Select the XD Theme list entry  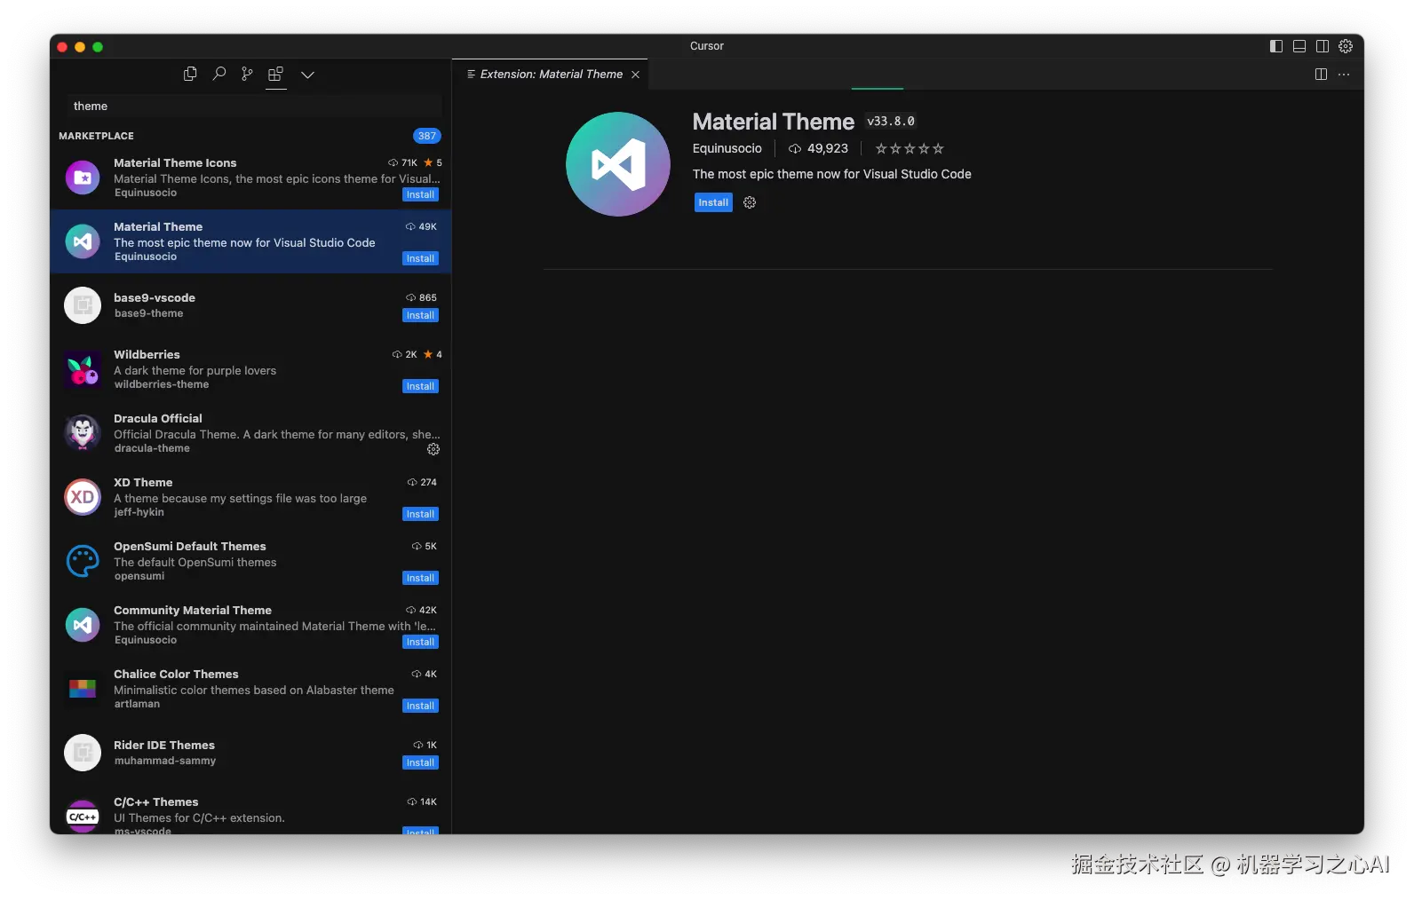pos(250,497)
